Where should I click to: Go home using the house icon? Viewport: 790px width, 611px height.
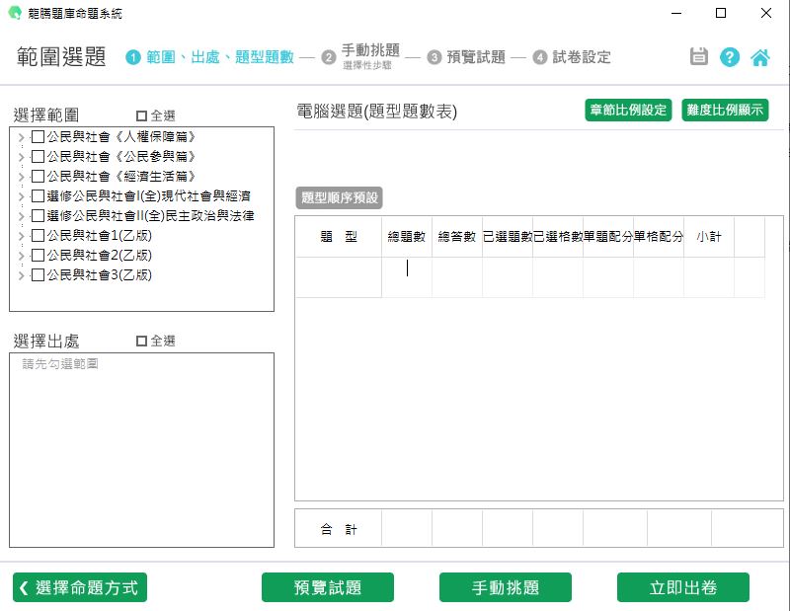point(760,56)
